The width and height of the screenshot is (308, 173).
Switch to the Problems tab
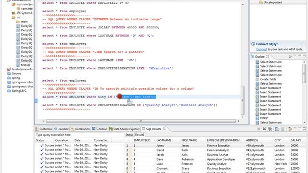tap(44, 129)
